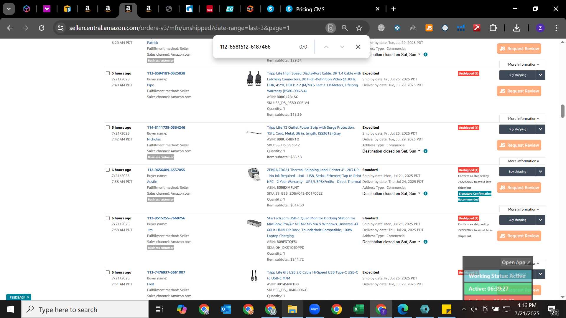Dismiss the FEEDBACK tab

point(28,297)
